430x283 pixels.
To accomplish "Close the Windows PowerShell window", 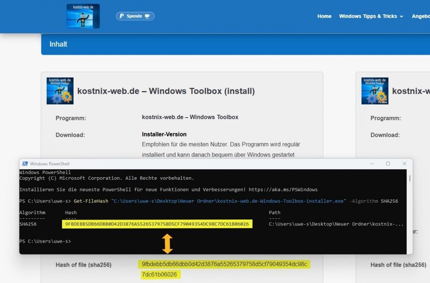I will click(x=404, y=164).
